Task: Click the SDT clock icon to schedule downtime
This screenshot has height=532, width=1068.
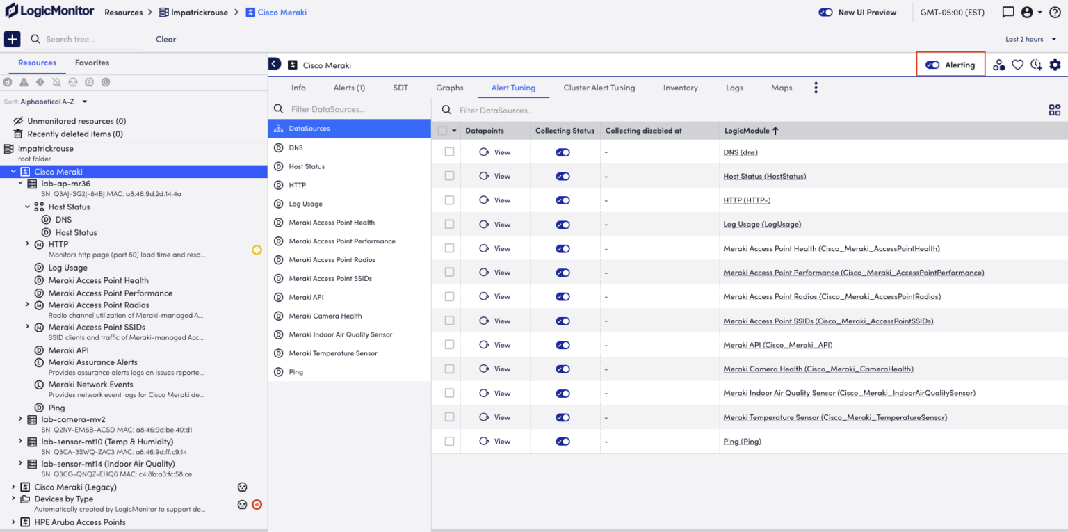Action: click(x=1036, y=64)
